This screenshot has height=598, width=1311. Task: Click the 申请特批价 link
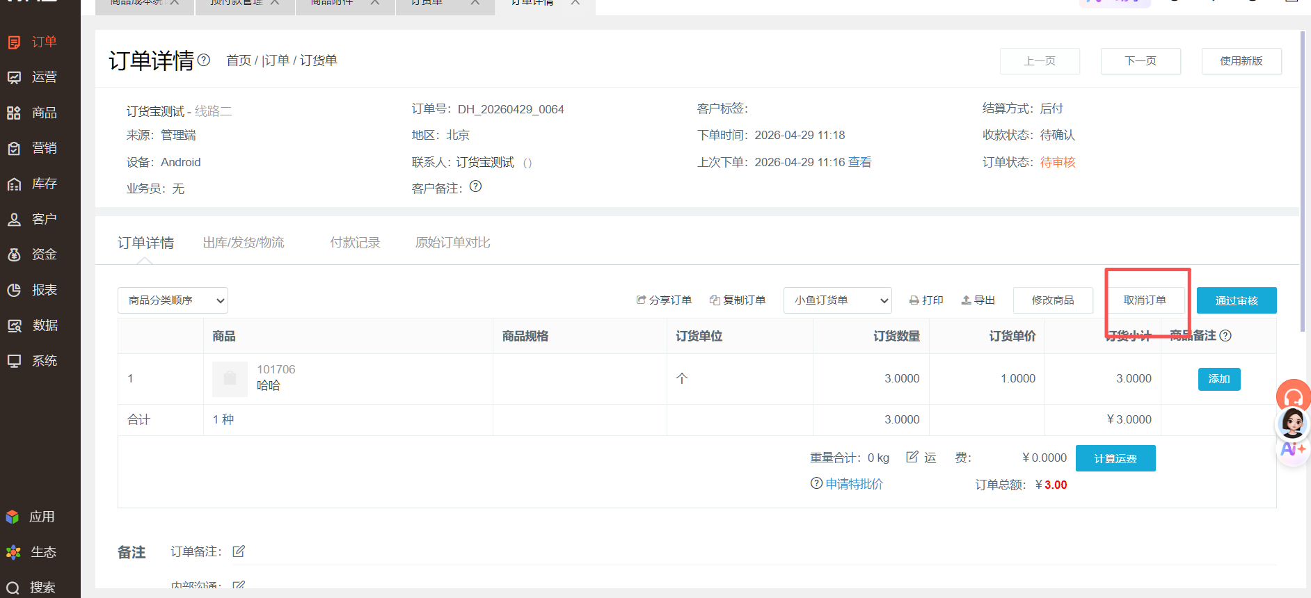click(854, 484)
